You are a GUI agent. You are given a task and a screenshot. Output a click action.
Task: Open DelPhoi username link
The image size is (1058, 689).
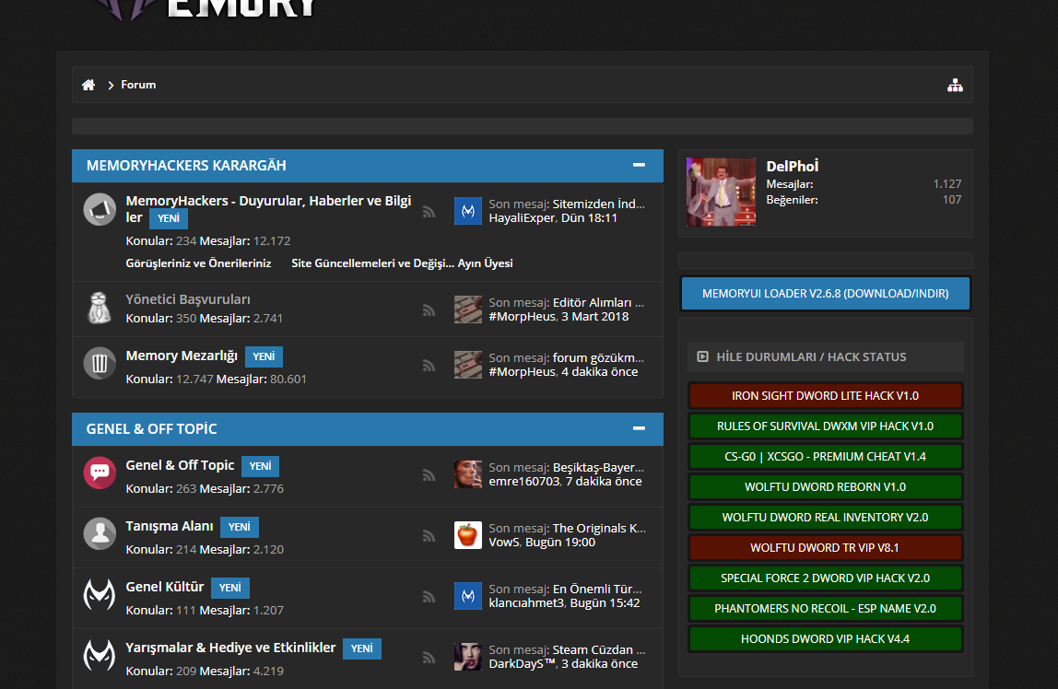coord(793,167)
